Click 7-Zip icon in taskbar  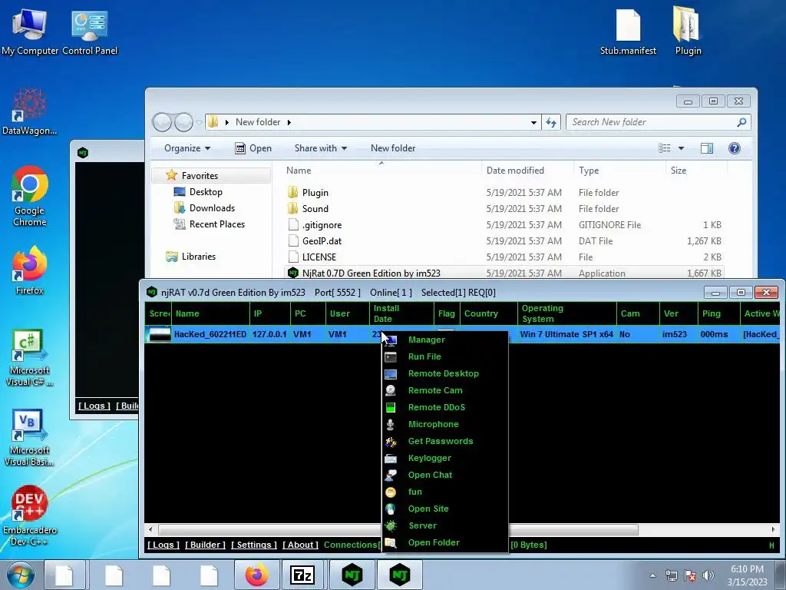click(x=302, y=575)
